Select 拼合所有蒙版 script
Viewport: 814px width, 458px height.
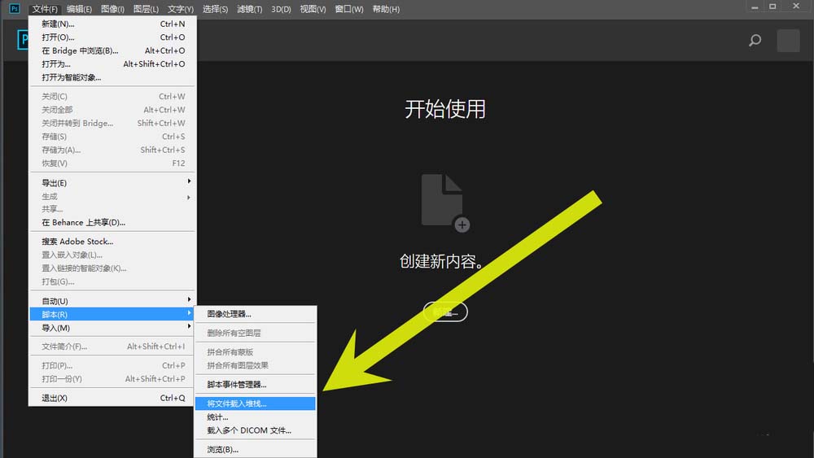point(255,352)
